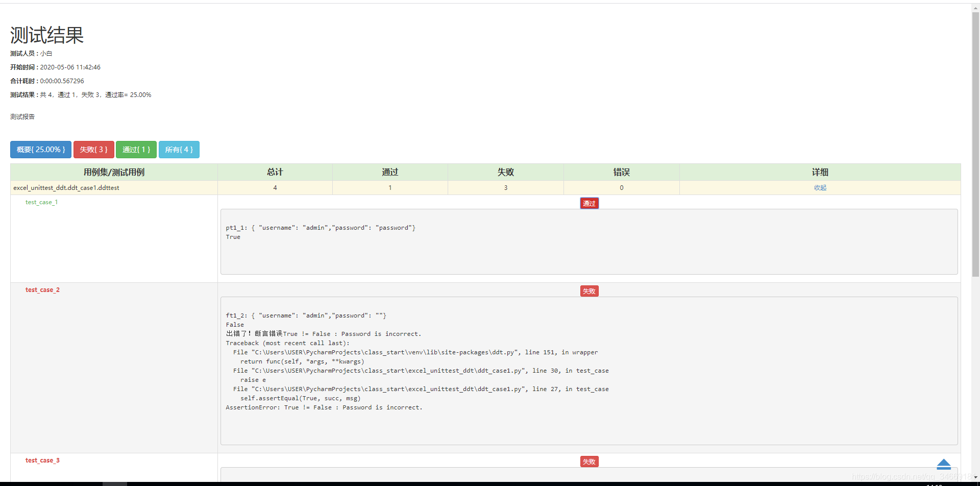Screen dimensions: 980x486
Task: Open the 概要{ 25.00% } summary tab
Action: tap(41, 150)
